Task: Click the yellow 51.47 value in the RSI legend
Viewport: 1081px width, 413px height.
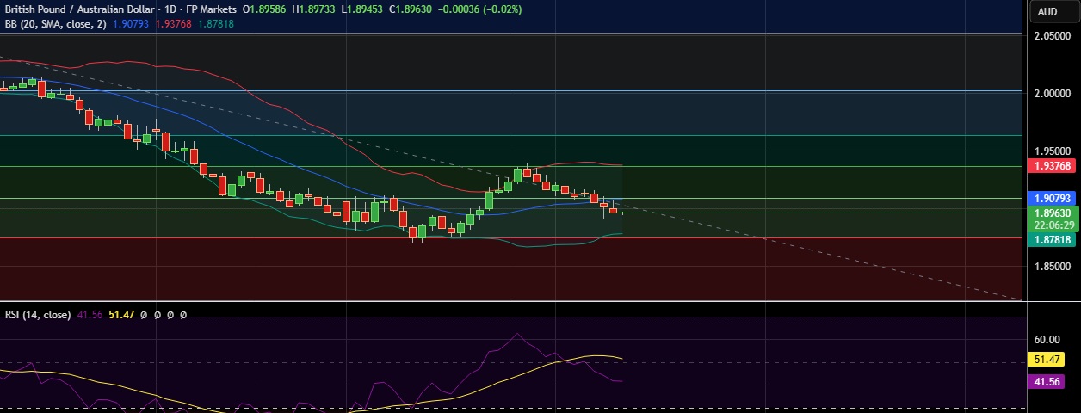Action: 121,316
